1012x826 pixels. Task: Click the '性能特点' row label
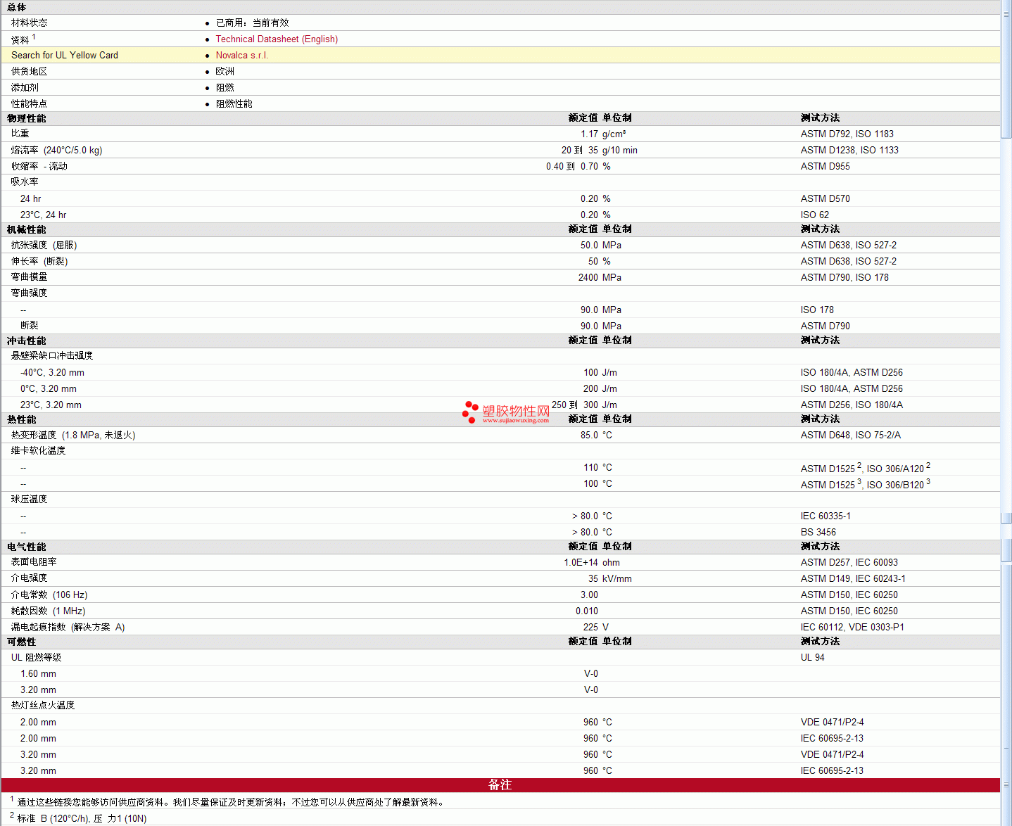pos(30,104)
